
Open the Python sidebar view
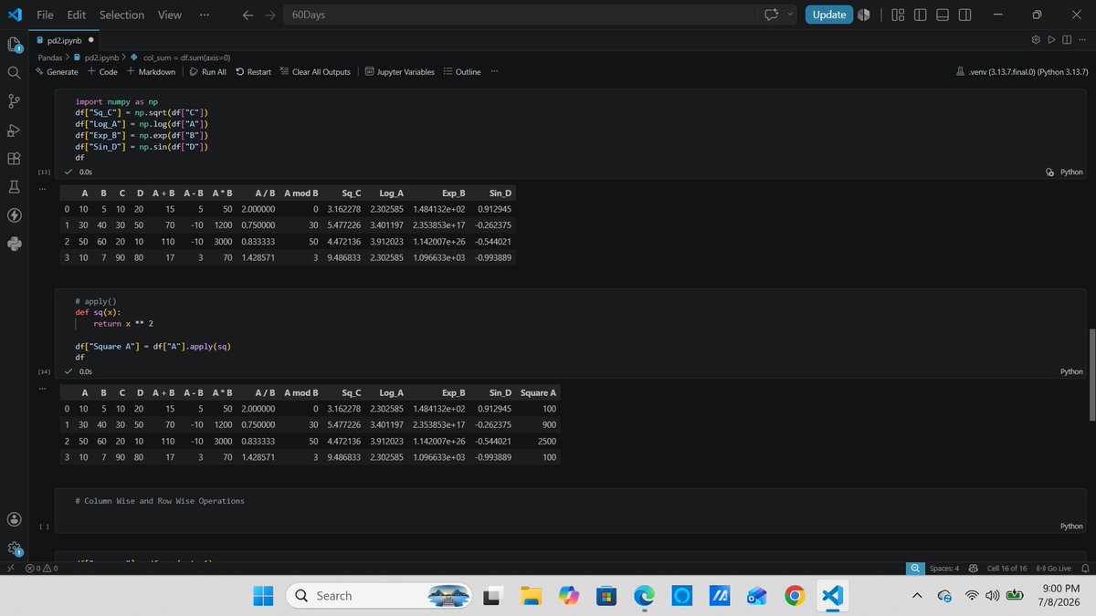14,244
